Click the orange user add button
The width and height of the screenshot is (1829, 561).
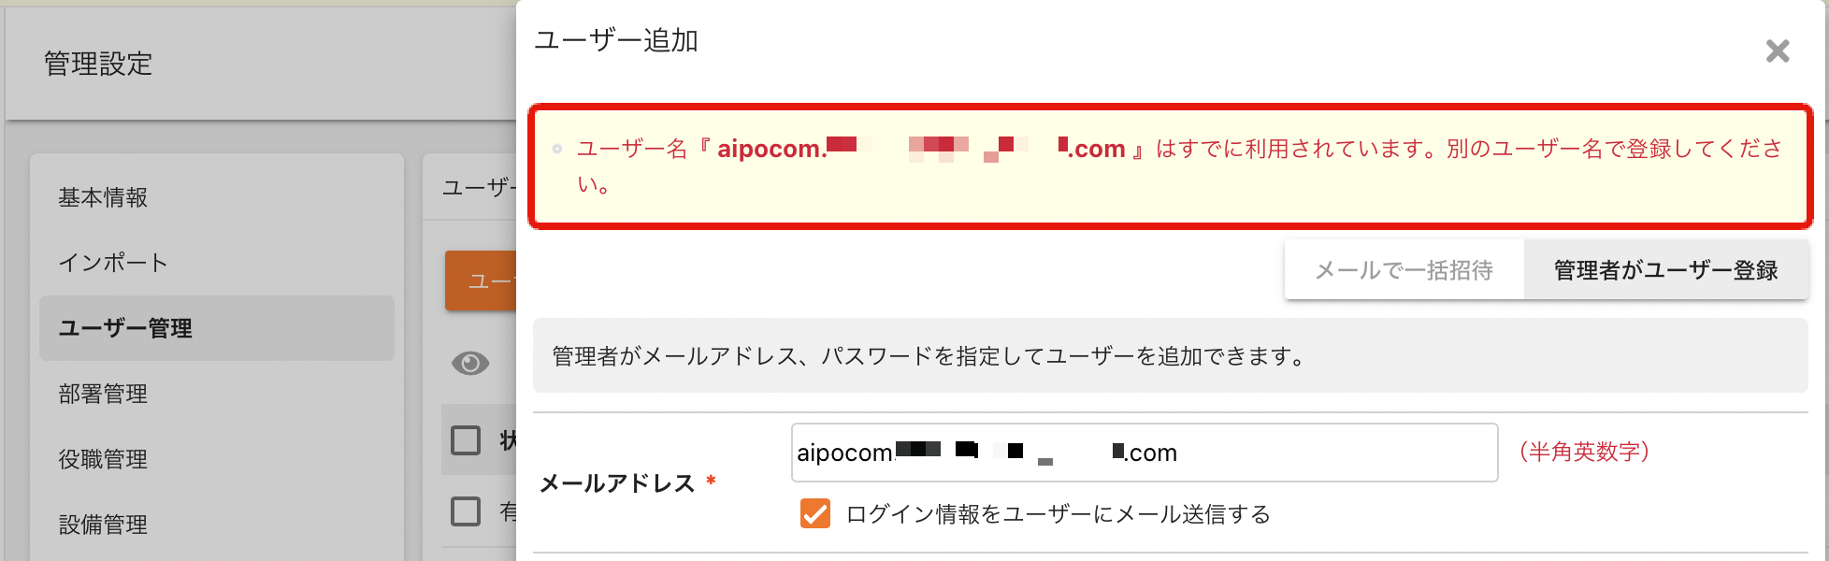481,280
